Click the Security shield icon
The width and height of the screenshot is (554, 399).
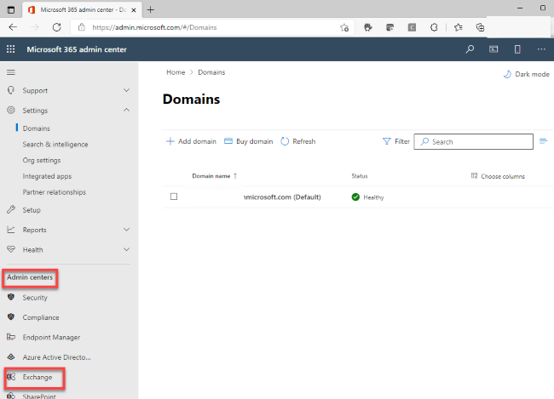11,297
